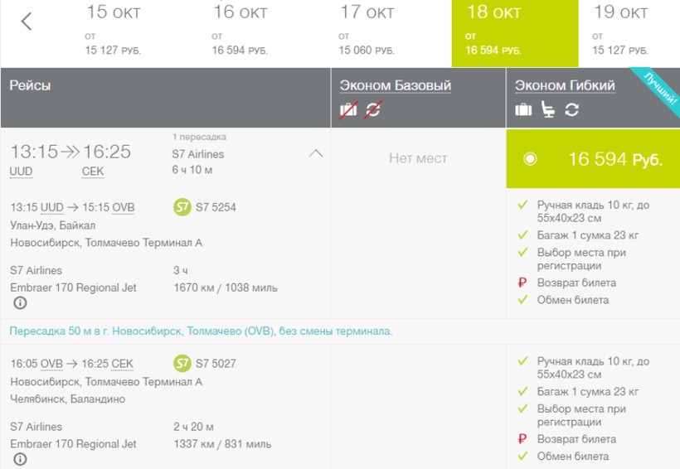Click the S7 logo next to flight S7 5027

pyautogui.click(x=182, y=363)
